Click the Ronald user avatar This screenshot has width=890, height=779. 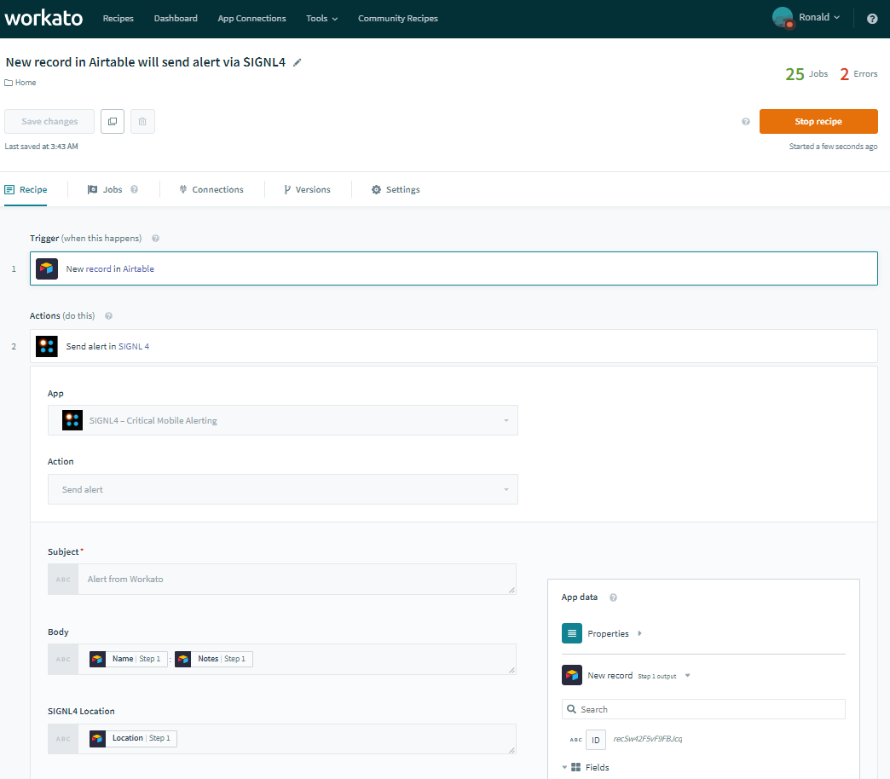click(783, 18)
